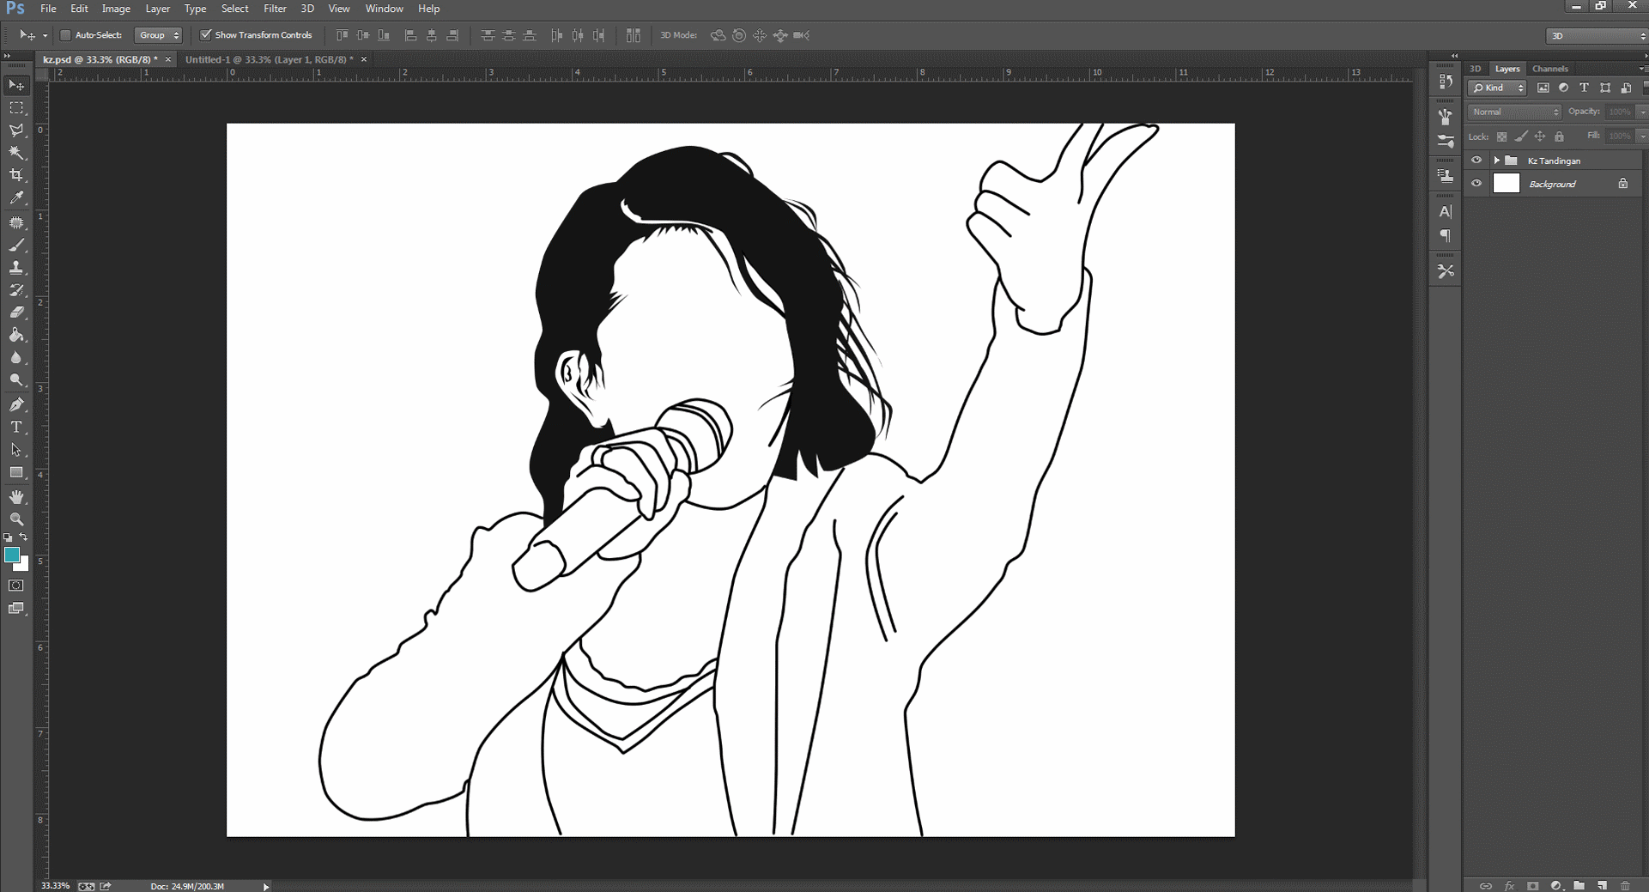Screen dimensions: 1649x892
Task: Open the Normal blend mode dropdown
Action: 1514,112
